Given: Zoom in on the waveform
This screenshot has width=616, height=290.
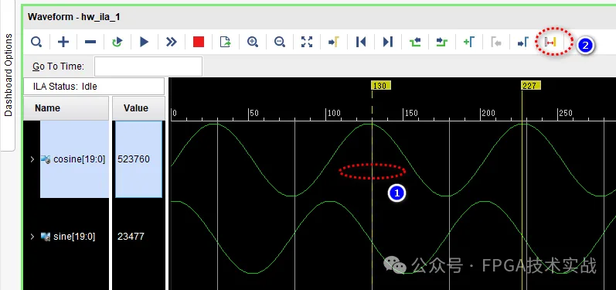Looking at the screenshot, I should (253, 42).
